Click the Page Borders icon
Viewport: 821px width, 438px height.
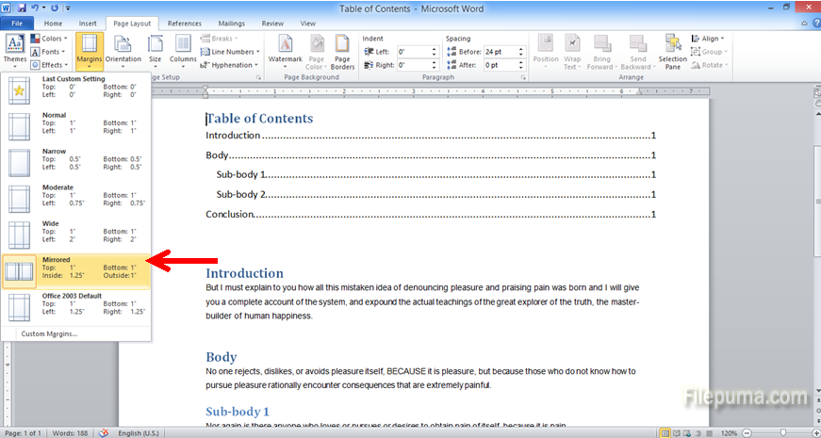point(342,50)
